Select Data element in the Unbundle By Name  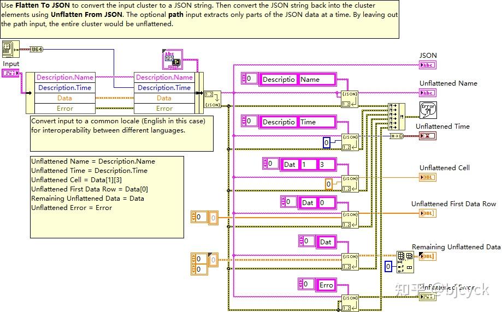pos(64,98)
